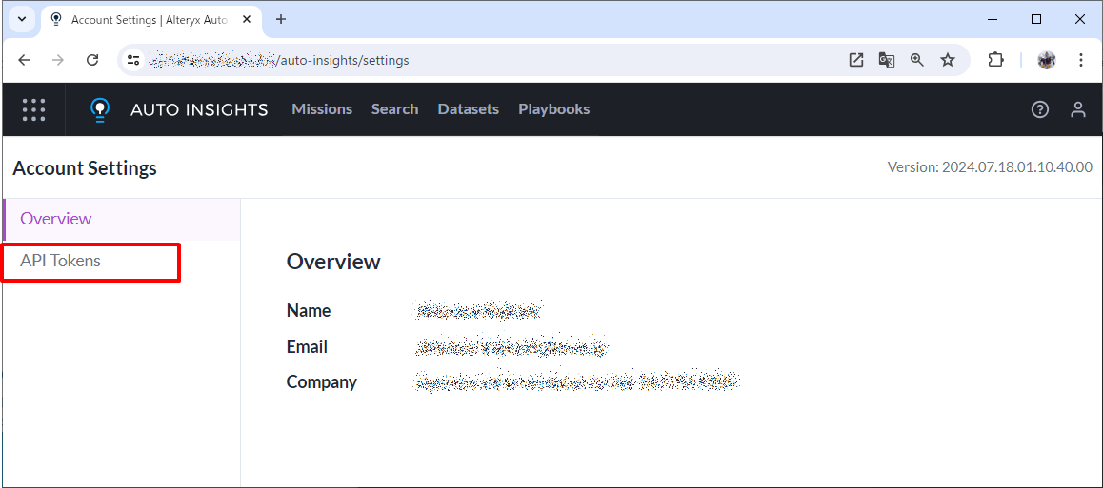Open Chrome three-dot menu
Screen dimensions: 1103x488
point(1081,60)
